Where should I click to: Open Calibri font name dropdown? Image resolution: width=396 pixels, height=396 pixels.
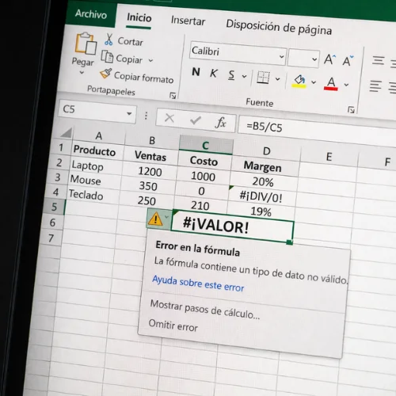click(x=281, y=56)
